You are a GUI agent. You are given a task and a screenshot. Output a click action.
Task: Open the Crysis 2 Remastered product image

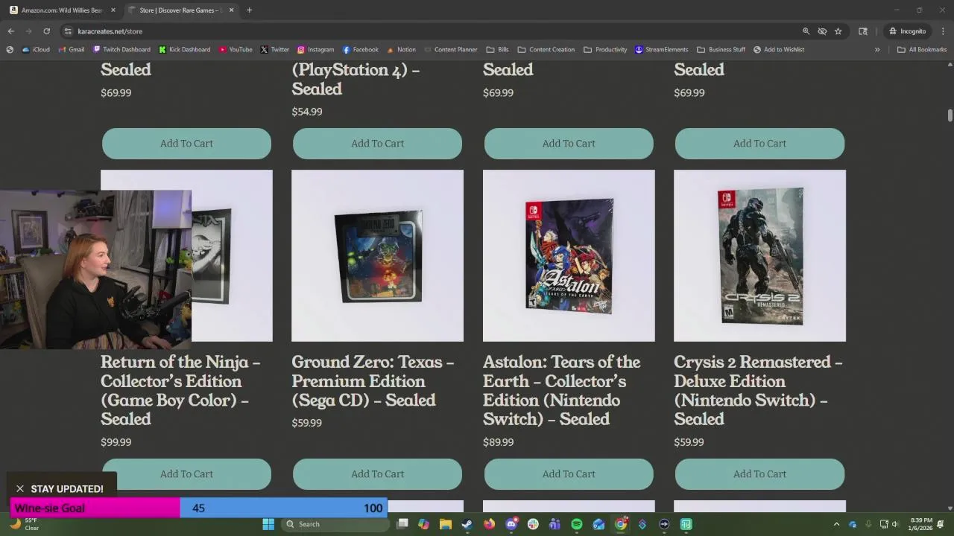(759, 255)
